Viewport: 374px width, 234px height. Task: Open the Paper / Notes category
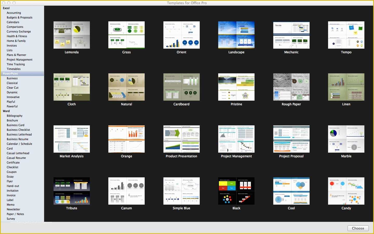(15, 214)
